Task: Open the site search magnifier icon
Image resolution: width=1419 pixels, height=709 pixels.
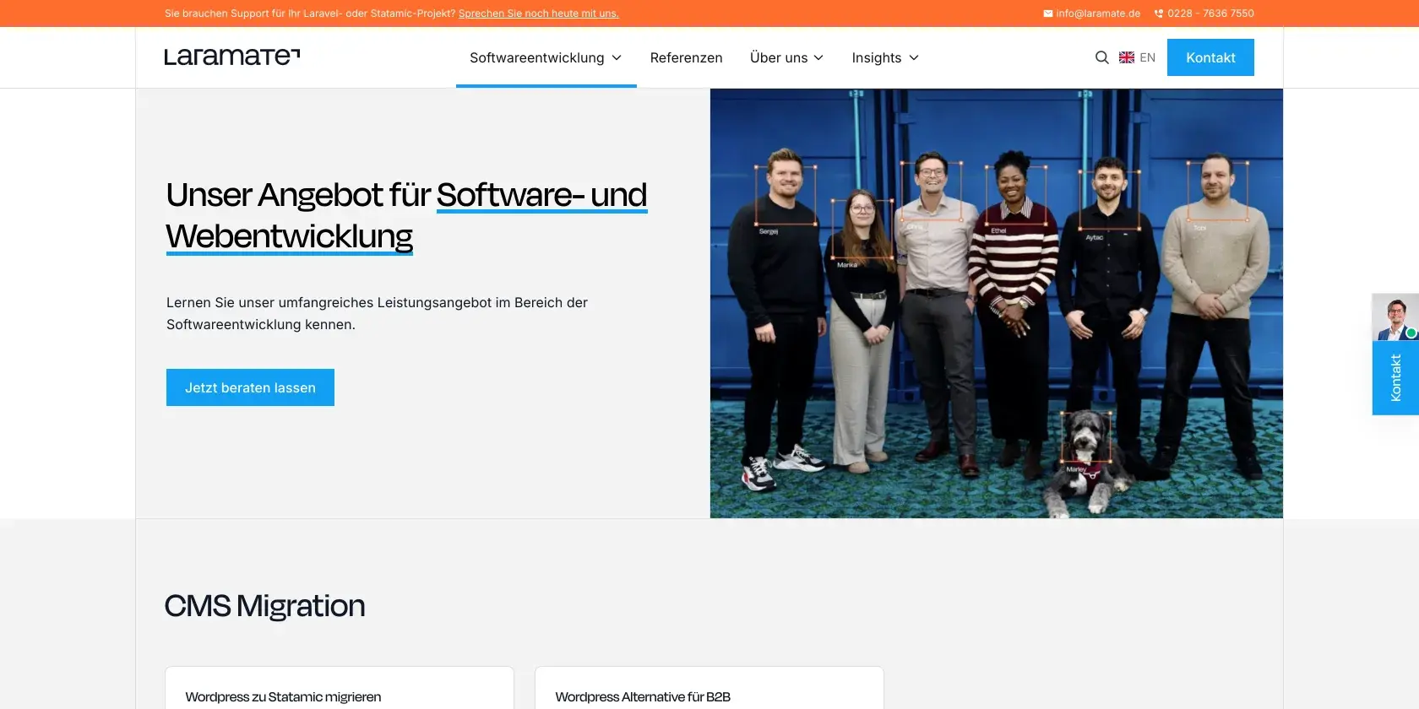Action: [x=1101, y=57]
